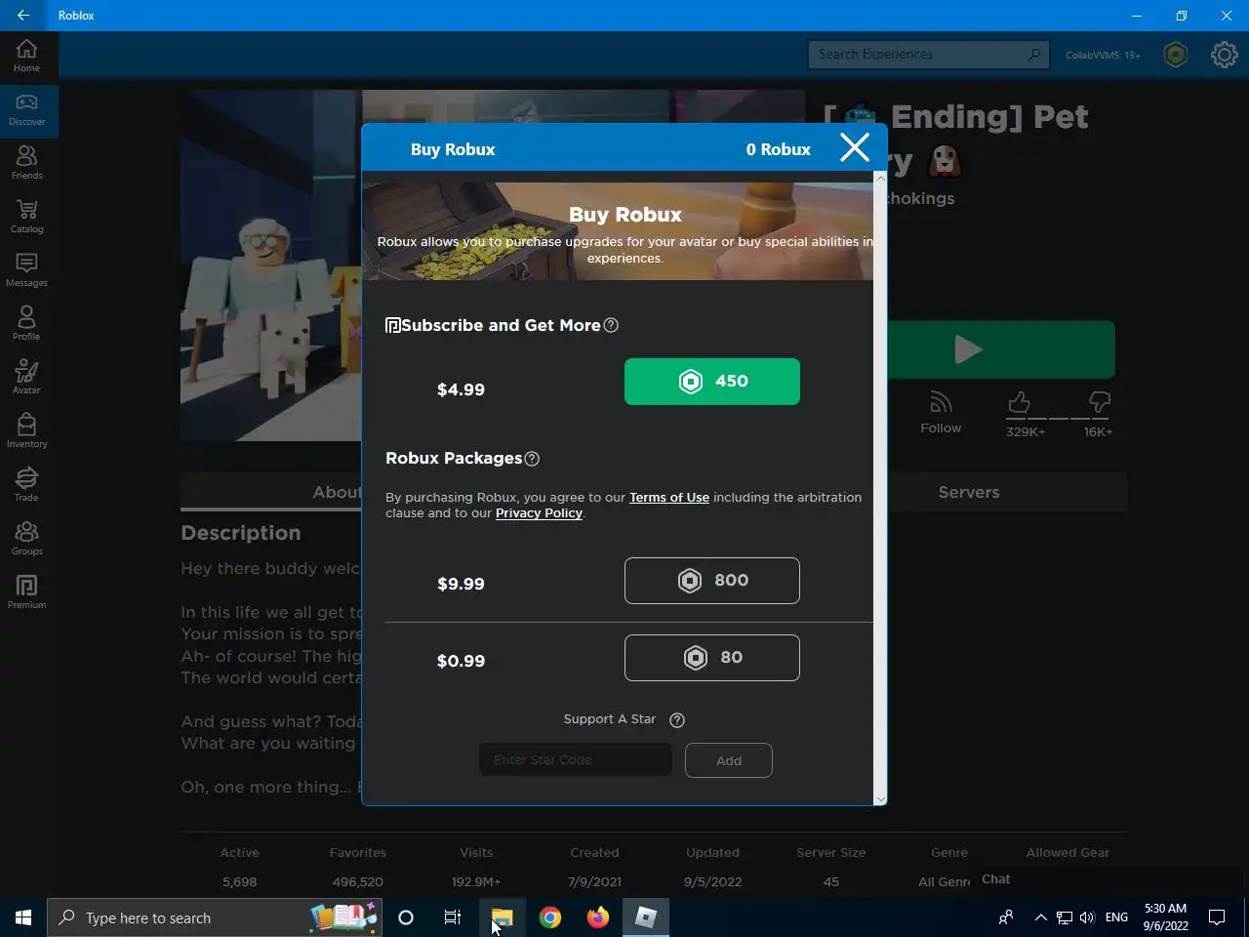Open volume control in system tray

(1088, 917)
